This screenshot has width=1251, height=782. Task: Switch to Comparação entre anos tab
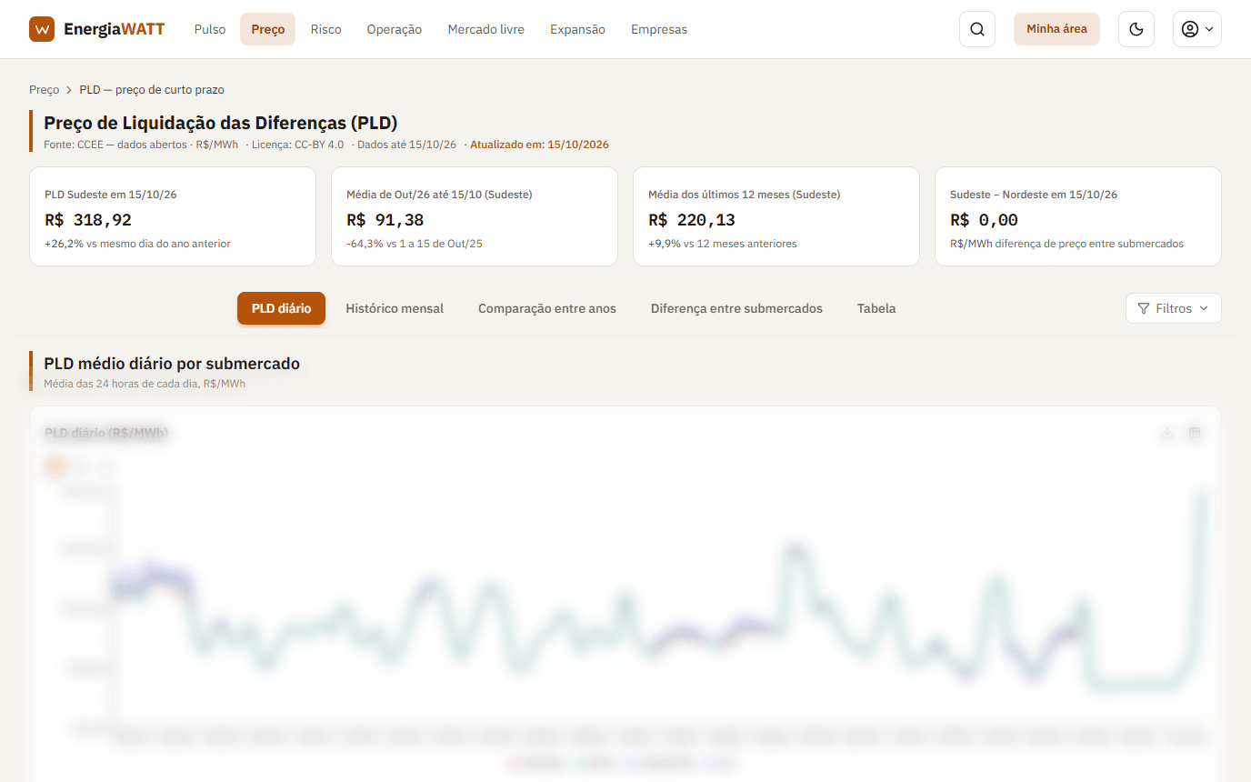point(547,308)
